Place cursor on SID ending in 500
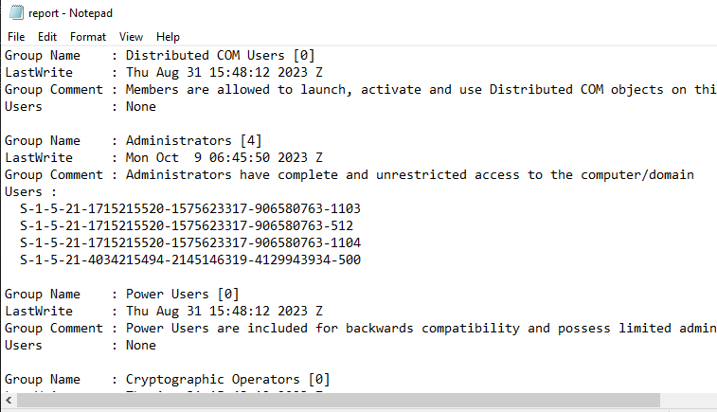 [189, 260]
